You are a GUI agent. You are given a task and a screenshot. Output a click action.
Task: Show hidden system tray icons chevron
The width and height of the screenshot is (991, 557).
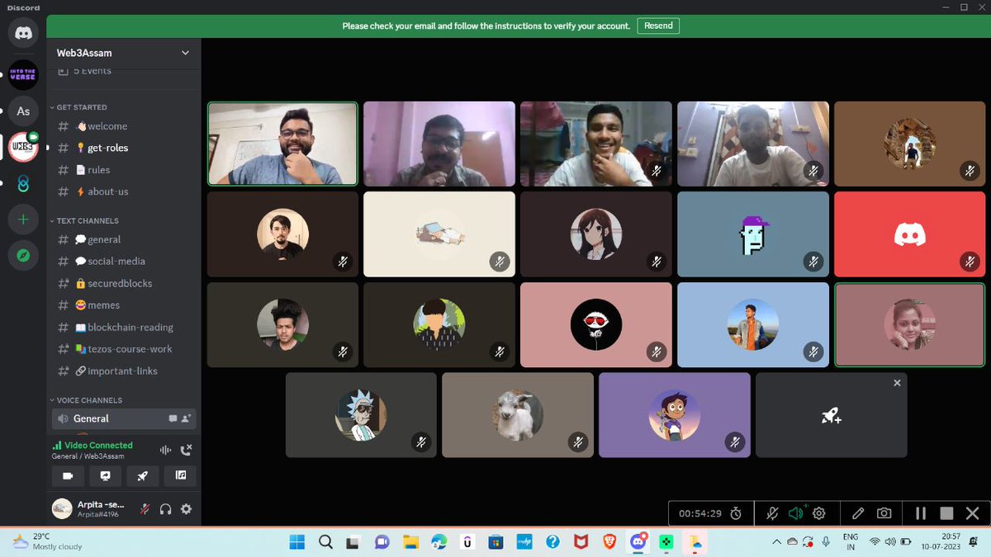(775, 542)
